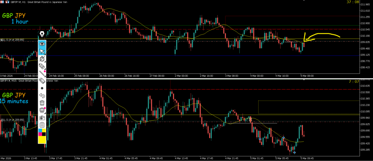Click the camera screenshot icon
The height and width of the screenshot is (161, 373).
pos(42,118)
